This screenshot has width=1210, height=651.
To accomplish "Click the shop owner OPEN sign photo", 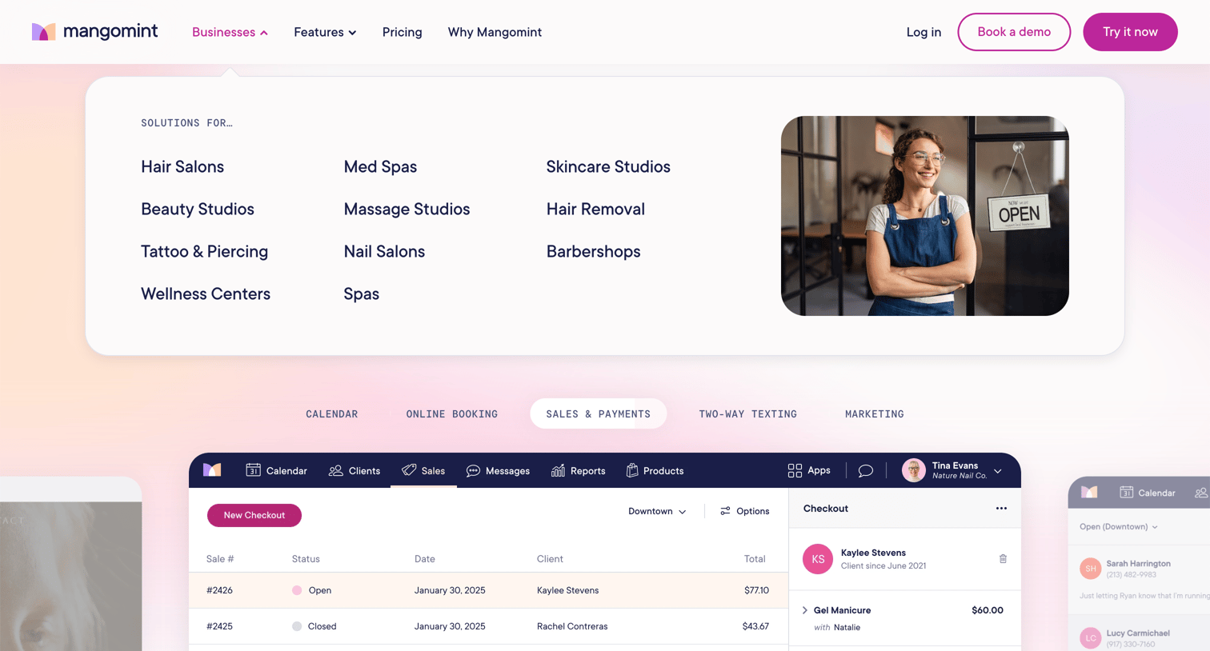I will (x=925, y=216).
